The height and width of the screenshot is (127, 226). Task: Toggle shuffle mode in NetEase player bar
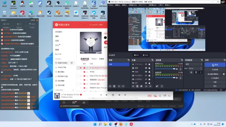pyautogui.click(x=101, y=95)
